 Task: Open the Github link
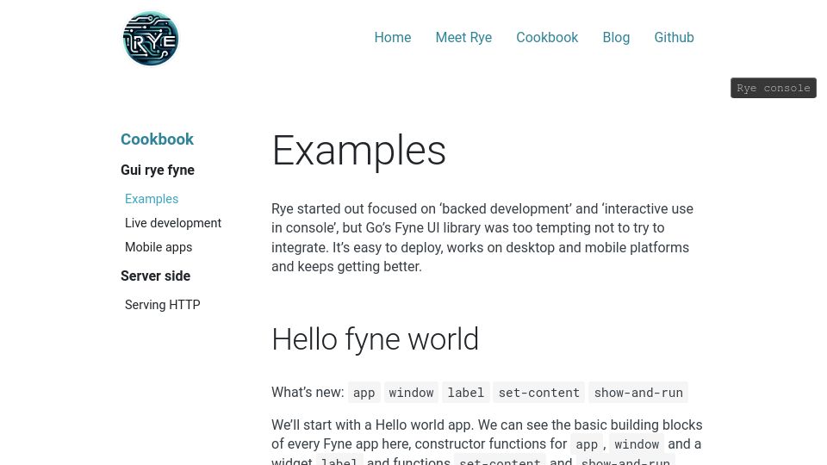point(674,37)
